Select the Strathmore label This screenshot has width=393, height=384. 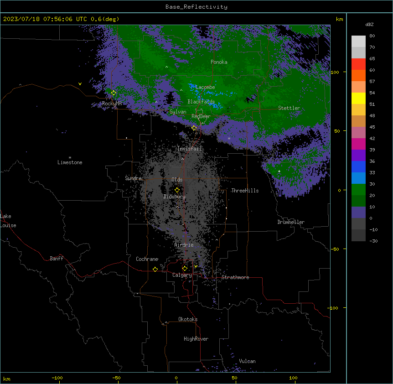[x=235, y=277]
